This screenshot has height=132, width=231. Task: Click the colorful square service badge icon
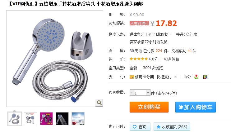point(205,77)
